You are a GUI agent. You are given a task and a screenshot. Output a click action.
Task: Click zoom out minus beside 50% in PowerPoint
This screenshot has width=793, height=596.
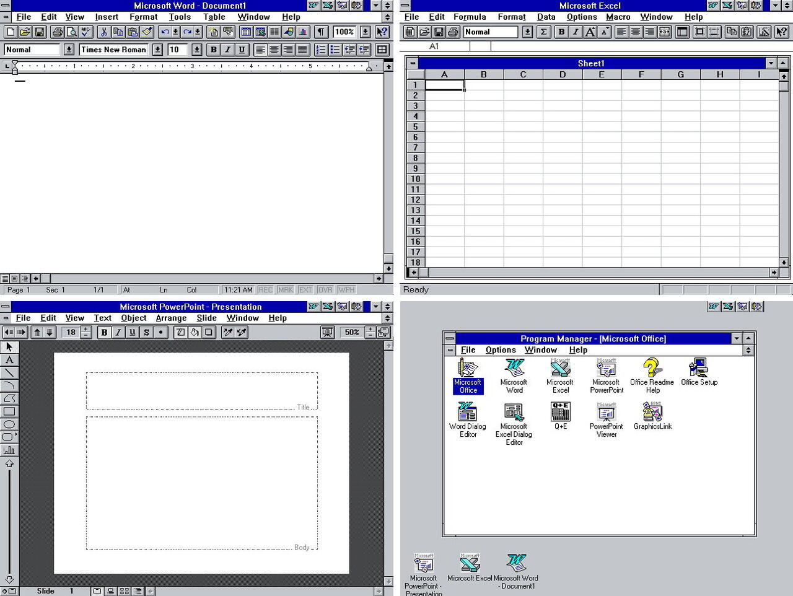pos(370,336)
